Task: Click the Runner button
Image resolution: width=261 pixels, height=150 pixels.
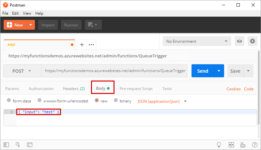Action: pyautogui.click(x=71, y=25)
